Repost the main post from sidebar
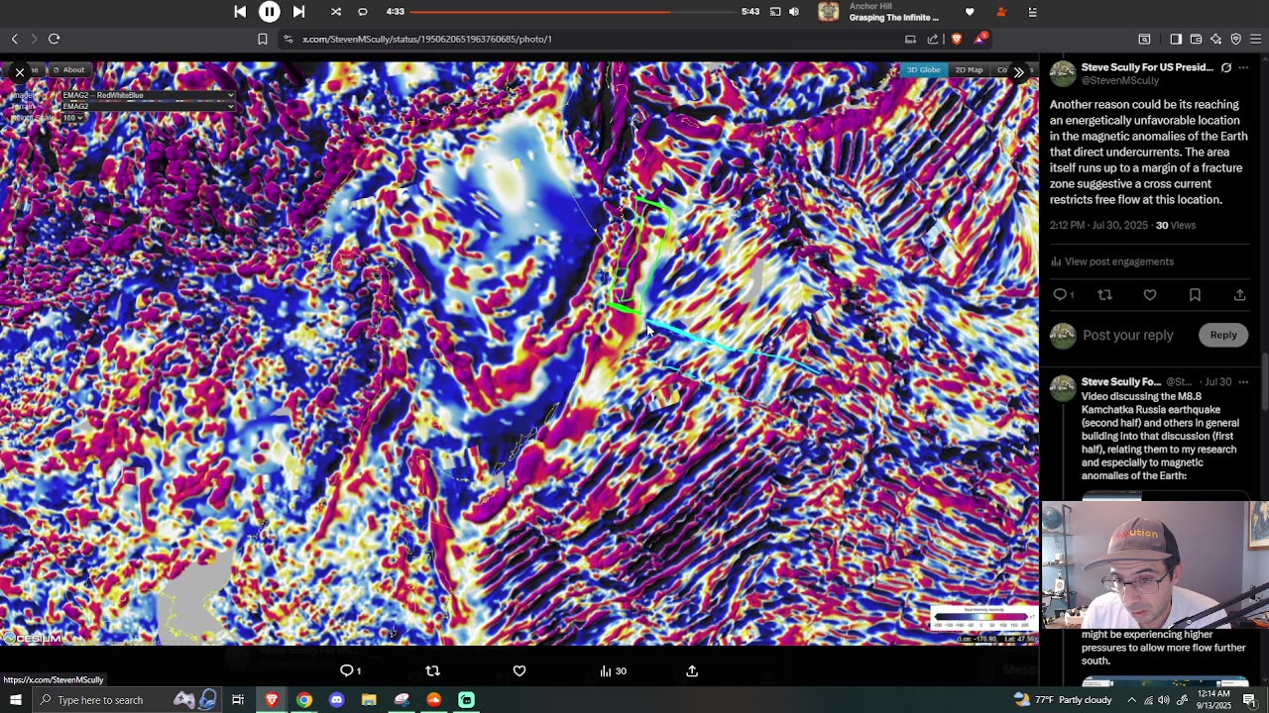Screen dimensions: 1269x713 (1104, 295)
